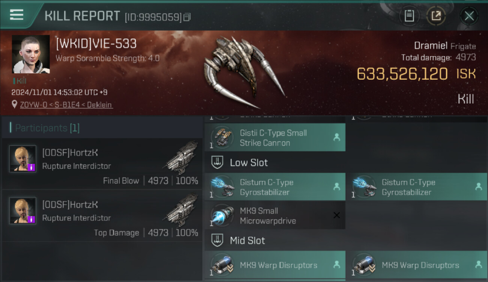Select the Final Blow HortzK participant entry
Image resolution: width=488 pixels, height=282 pixels.
pyautogui.click(x=102, y=164)
